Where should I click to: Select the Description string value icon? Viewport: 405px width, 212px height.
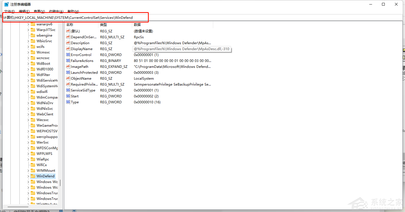[x=68, y=43]
